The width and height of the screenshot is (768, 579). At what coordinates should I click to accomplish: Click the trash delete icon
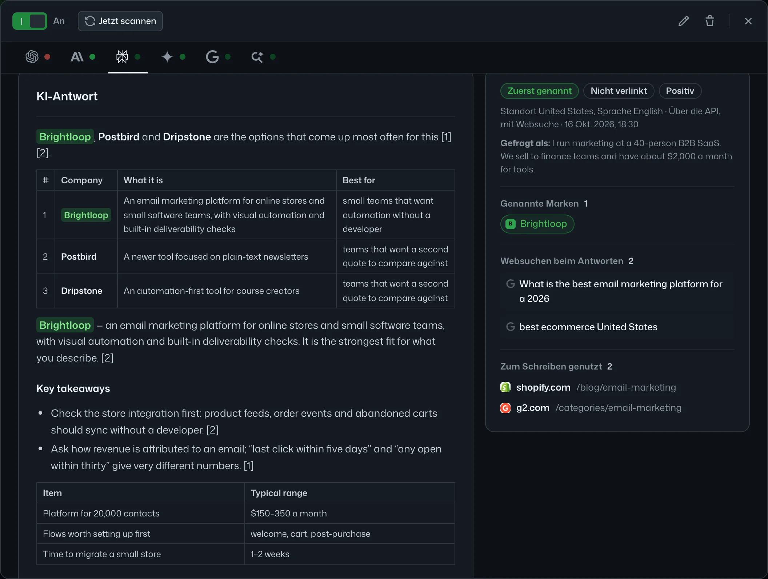pos(710,21)
